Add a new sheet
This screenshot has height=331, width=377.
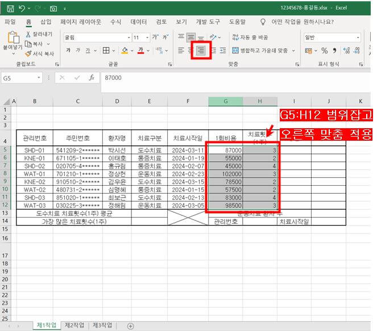(130, 326)
